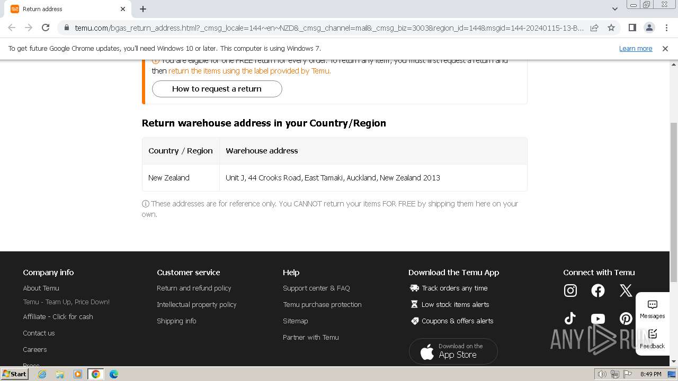Open Temu Facebook page icon

597,291
